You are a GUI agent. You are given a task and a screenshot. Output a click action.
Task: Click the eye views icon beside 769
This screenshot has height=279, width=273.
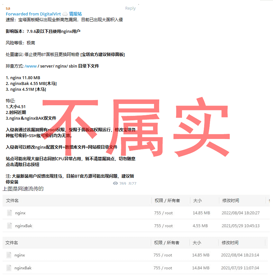(x=115, y=183)
